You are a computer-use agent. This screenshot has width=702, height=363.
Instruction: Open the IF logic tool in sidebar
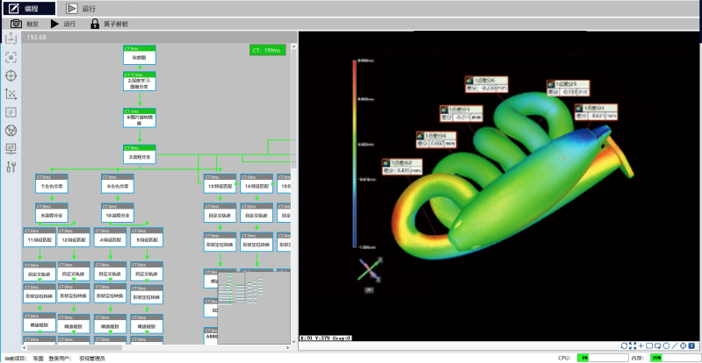[x=11, y=112]
